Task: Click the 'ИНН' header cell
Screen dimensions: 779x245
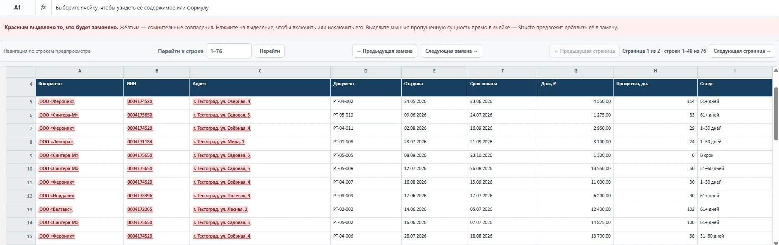Action: 157,87
